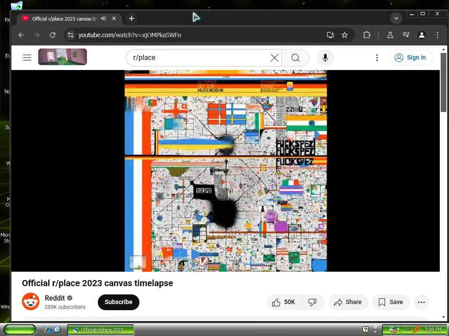449x336 pixels.
Task: Click the video title text
Action: point(97,283)
